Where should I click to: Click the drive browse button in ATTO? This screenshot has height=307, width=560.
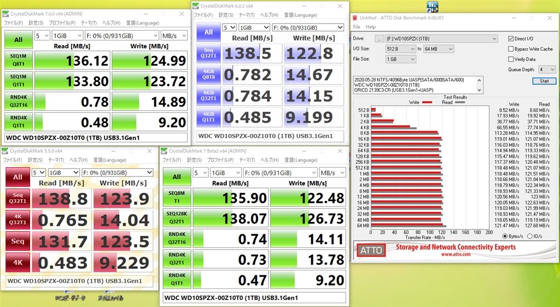[x=380, y=38]
